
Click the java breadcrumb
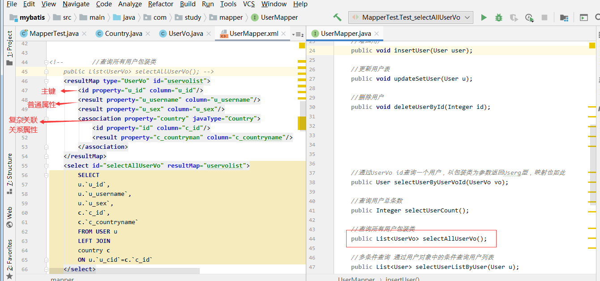tap(124, 17)
